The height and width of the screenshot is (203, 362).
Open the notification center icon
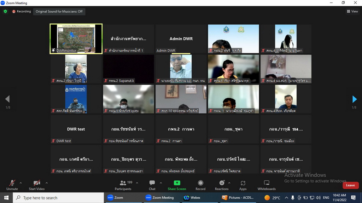pyautogui.click(x=353, y=198)
